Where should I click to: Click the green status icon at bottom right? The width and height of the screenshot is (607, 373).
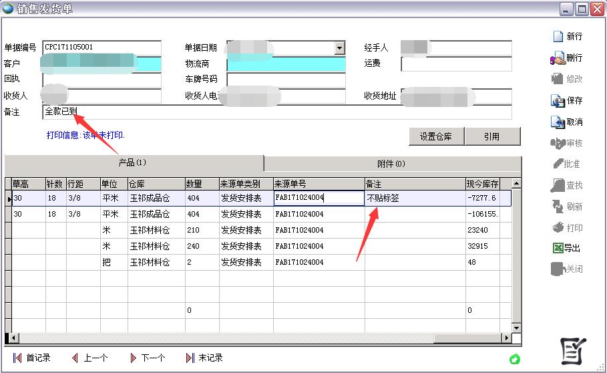(514, 359)
